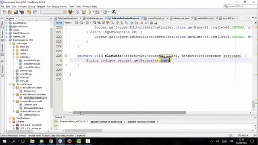This screenshot has height=145, width=258.
Task: Click the Output panel horizontal scrollbar
Action: [x=83, y=130]
